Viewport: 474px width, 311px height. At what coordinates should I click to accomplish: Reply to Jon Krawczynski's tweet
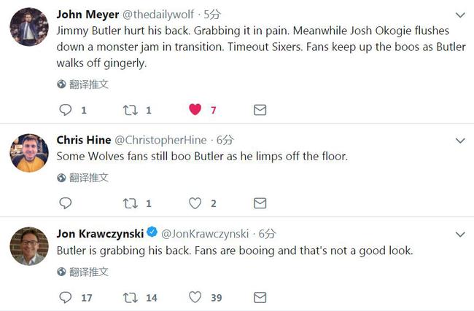[x=66, y=297]
